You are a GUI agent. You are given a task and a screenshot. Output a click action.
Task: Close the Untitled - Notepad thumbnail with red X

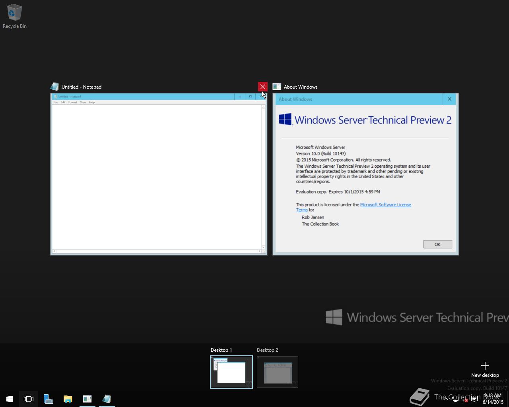click(262, 87)
